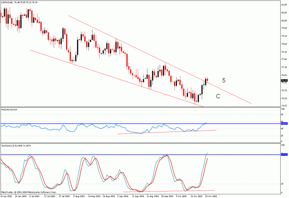Click the 14 Aug 2009 date label
The image size is (289, 198).
point(93,196)
